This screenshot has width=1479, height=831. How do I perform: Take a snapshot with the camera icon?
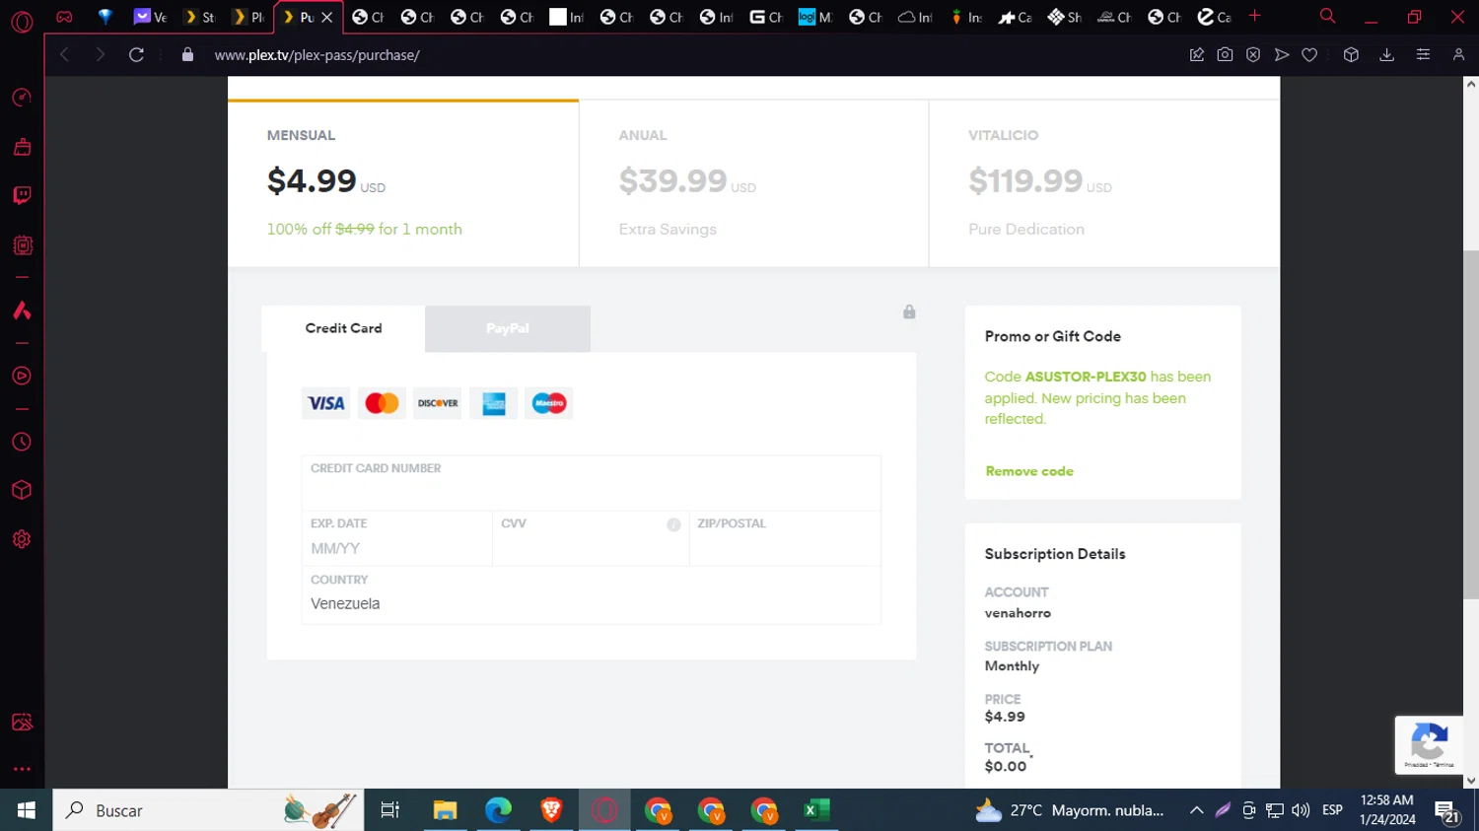[x=1225, y=55]
